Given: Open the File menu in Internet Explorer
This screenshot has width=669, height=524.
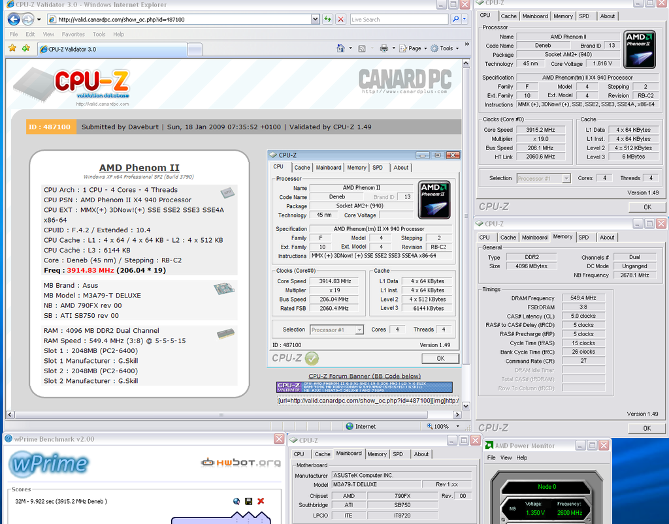Looking at the screenshot, I should 14,34.
